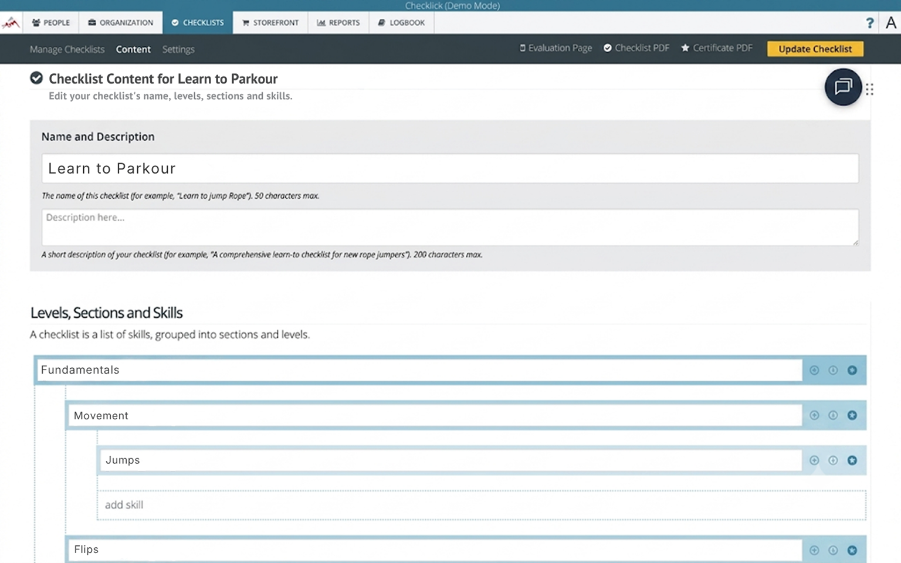Open the help question mark icon
The height and width of the screenshot is (563, 901).
point(870,23)
